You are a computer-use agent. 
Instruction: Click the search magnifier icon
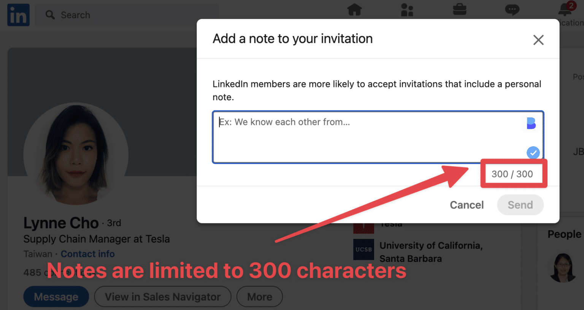[50, 14]
